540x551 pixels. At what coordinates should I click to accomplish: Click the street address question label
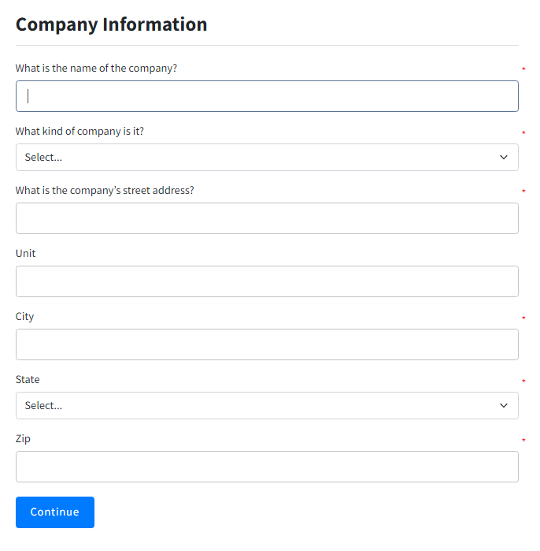tap(105, 191)
